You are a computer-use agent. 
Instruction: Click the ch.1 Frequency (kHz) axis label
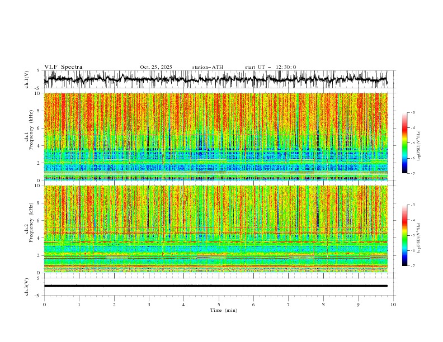[x=29, y=129]
